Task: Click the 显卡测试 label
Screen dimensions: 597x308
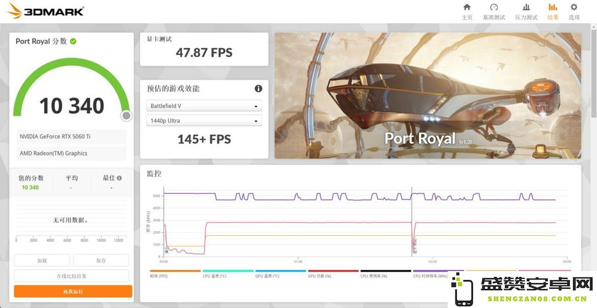Action: tap(159, 39)
